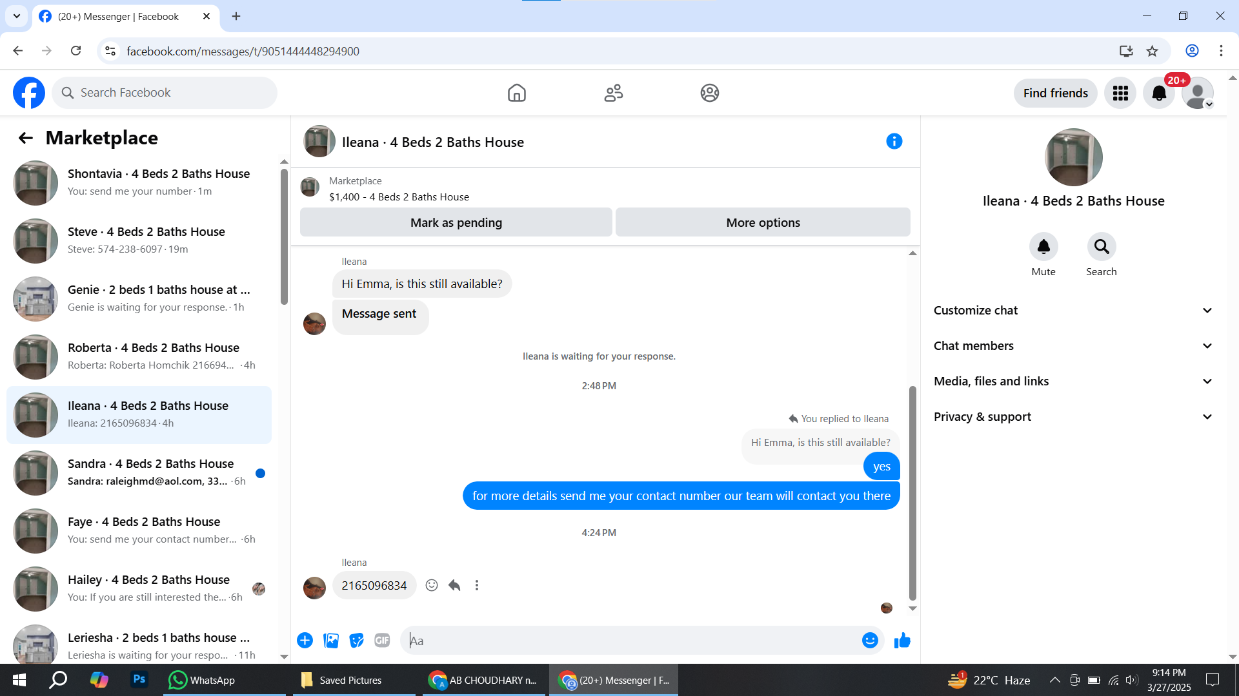Send a thumbs-up like
The height and width of the screenshot is (696, 1239).
coord(902,640)
